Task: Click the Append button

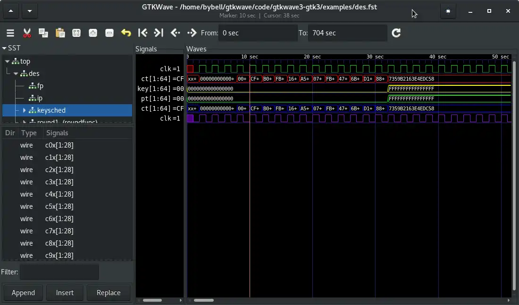Action: pos(23,293)
